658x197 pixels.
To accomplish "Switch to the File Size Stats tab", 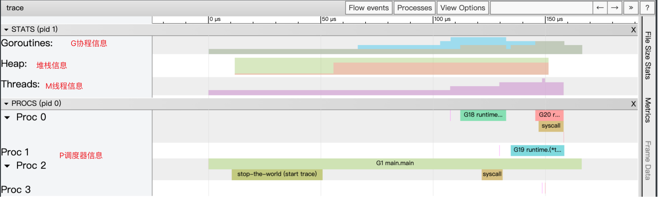I will coord(648,56).
